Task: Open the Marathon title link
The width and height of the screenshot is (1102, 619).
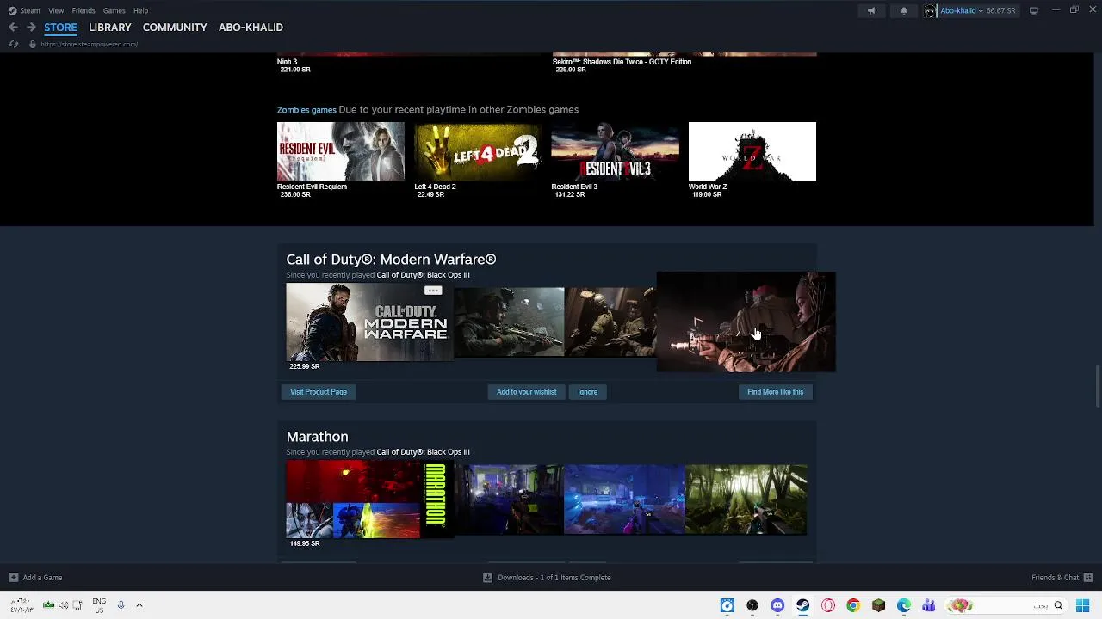Action: tap(317, 437)
